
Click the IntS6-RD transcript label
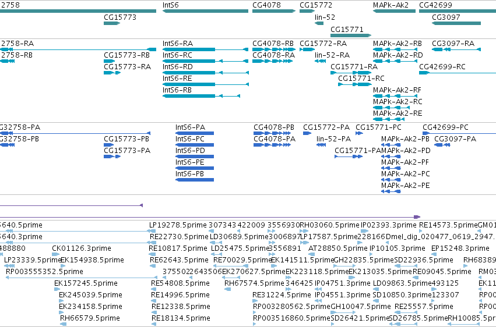pos(178,67)
